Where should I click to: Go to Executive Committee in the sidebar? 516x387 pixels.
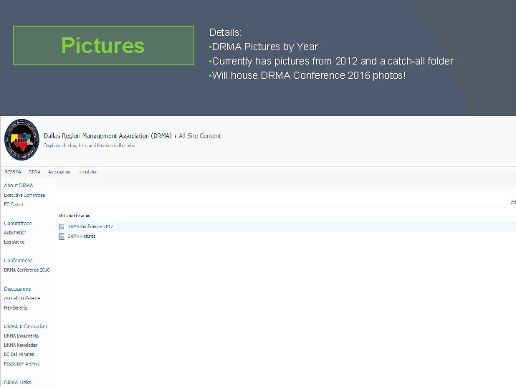[24, 195]
